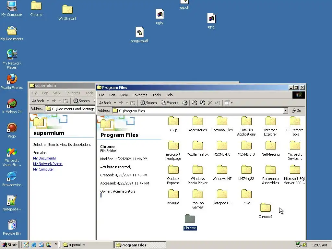
Task: Select the NetMeeting folder
Action: pyautogui.click(x=270, y=148)
